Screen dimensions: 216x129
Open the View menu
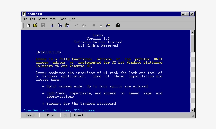tap(53, 19)
